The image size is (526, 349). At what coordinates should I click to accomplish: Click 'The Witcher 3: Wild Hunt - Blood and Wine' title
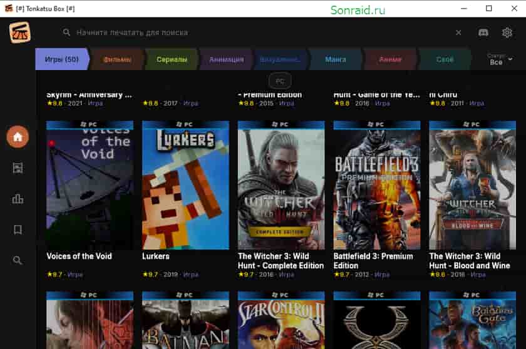click(x=470, y=261)
